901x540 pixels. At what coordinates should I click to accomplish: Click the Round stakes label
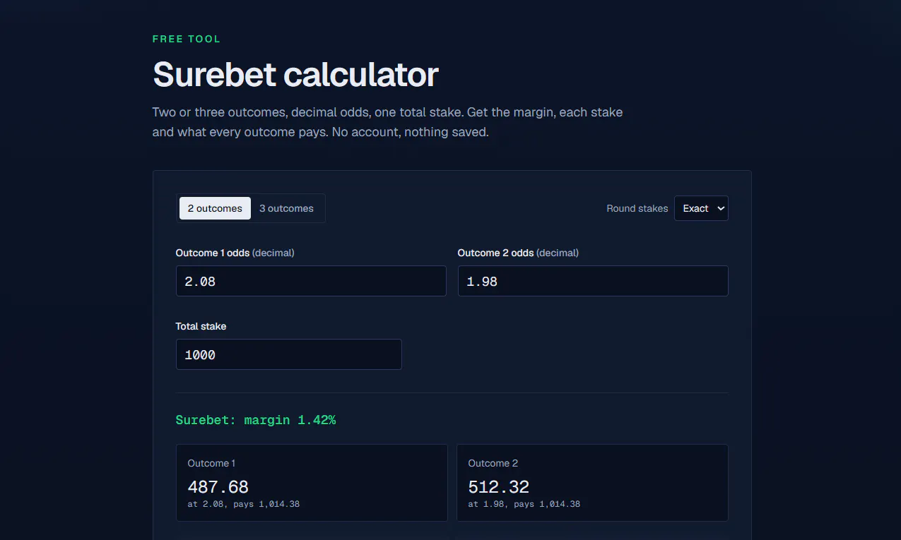637,208
